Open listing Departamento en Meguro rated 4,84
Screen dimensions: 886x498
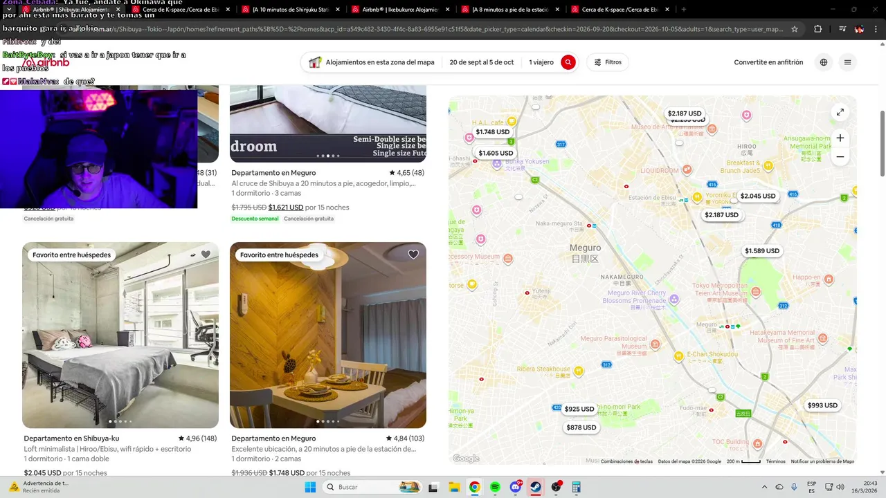tap(273, 439)
